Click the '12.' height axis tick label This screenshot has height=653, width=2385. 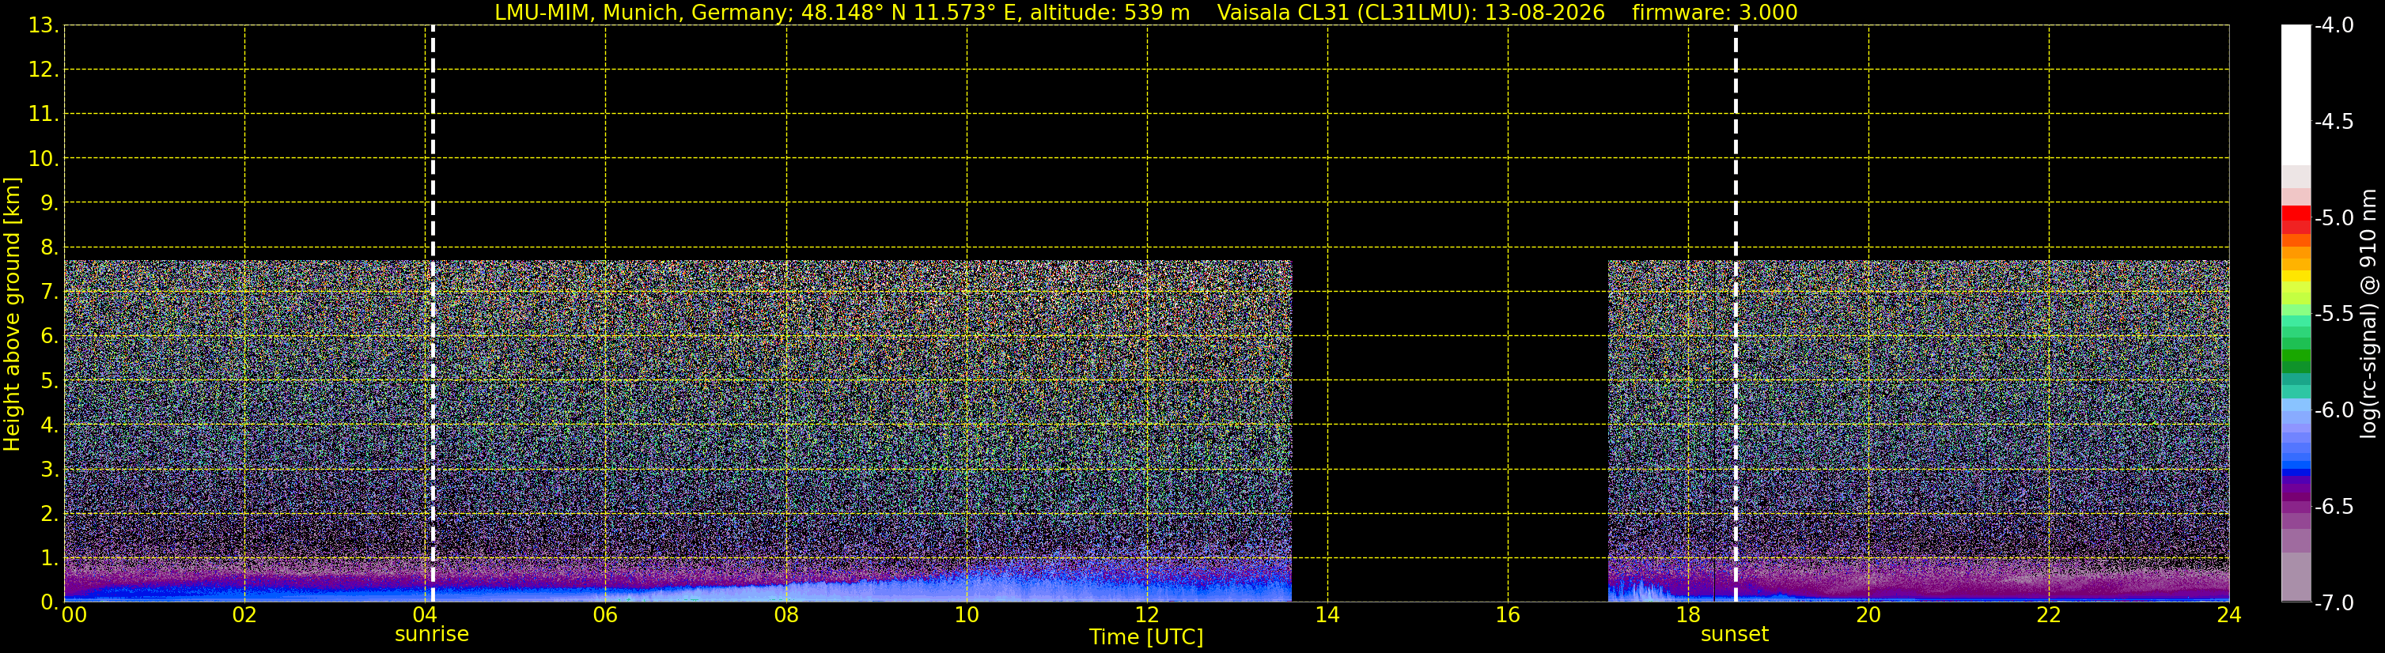pyautogui.click(x=44, y=70)
